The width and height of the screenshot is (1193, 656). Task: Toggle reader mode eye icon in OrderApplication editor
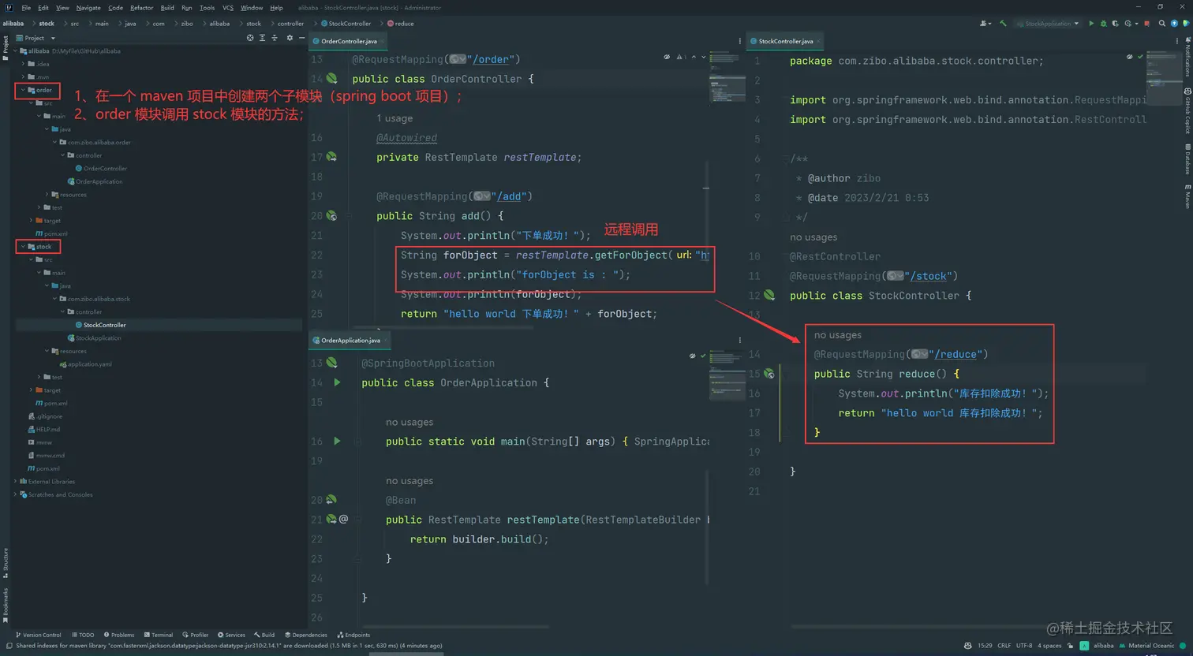[x=693, y=356]
